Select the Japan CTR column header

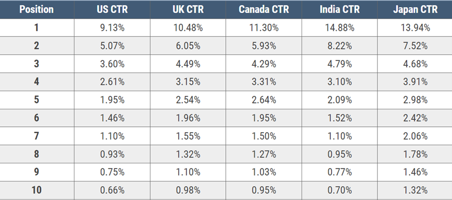click(x=415, y=10)
